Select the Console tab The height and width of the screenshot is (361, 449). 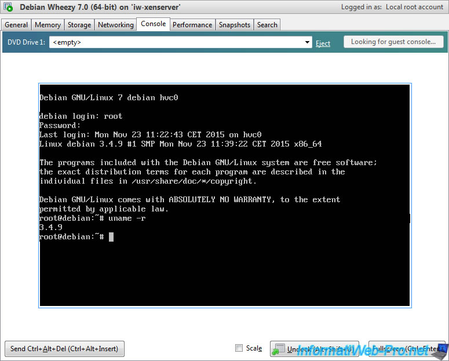pos(153,24)
